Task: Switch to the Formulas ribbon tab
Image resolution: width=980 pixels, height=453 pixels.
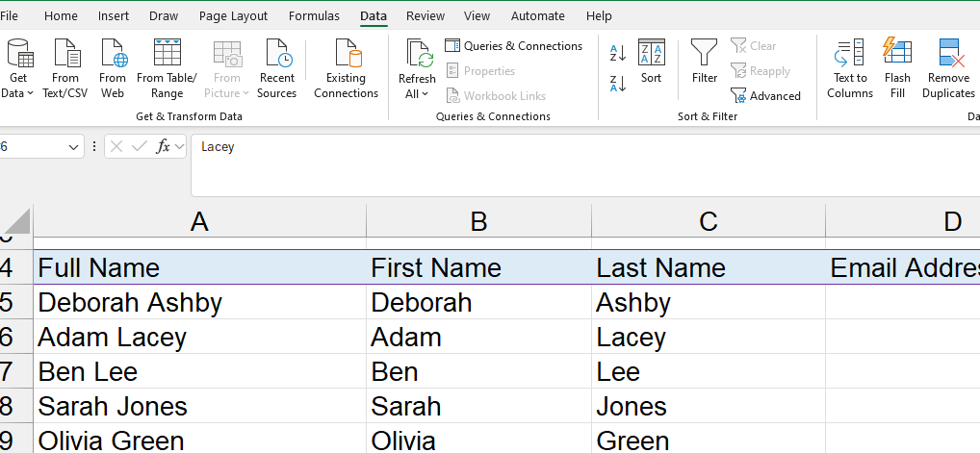Action: pos(314,16)
